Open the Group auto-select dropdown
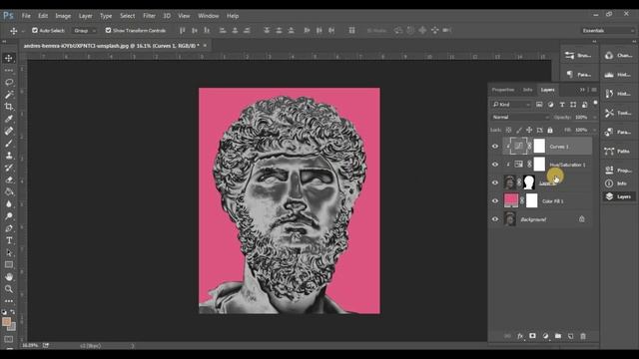This screenshot has height=359, width=639. pos(85,31)
